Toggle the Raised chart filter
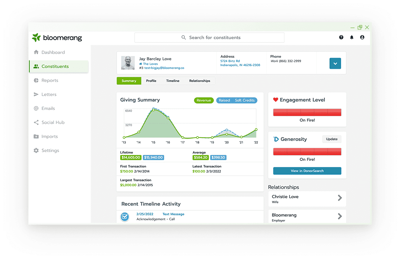This screenshot has width=400, height=259. tap(224, 100)
